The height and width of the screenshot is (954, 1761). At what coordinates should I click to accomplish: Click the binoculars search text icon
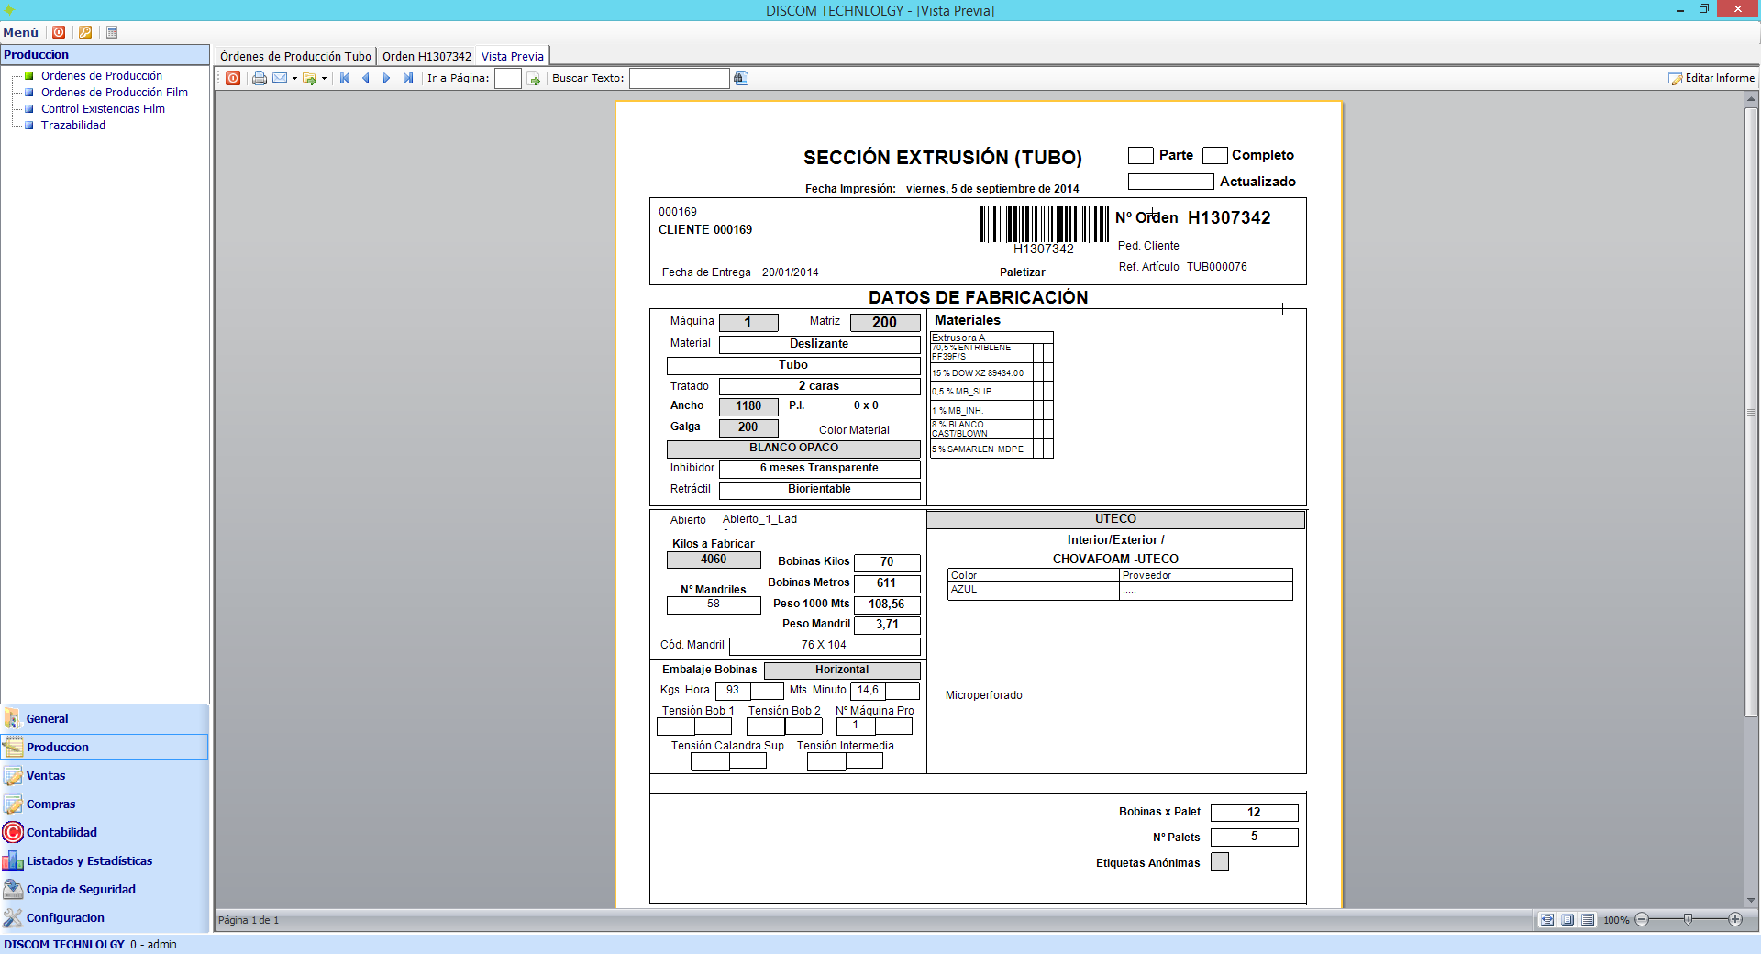point(741,79)
